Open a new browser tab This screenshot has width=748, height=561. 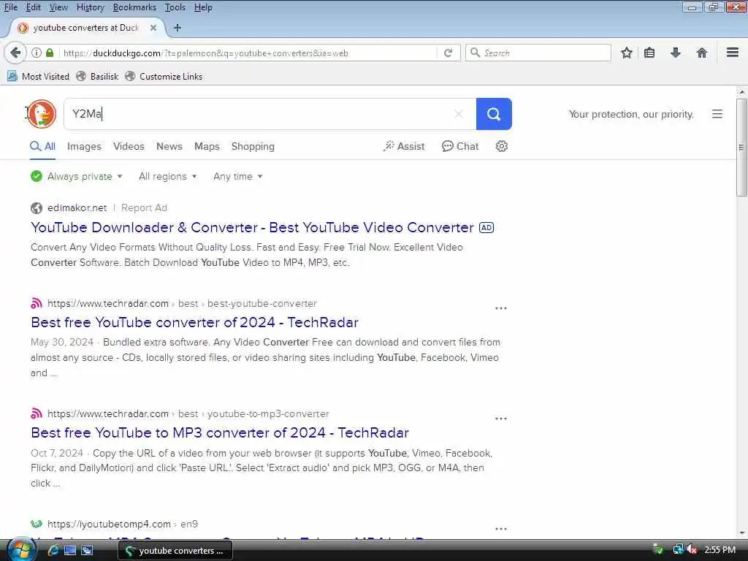coord(178,28)
